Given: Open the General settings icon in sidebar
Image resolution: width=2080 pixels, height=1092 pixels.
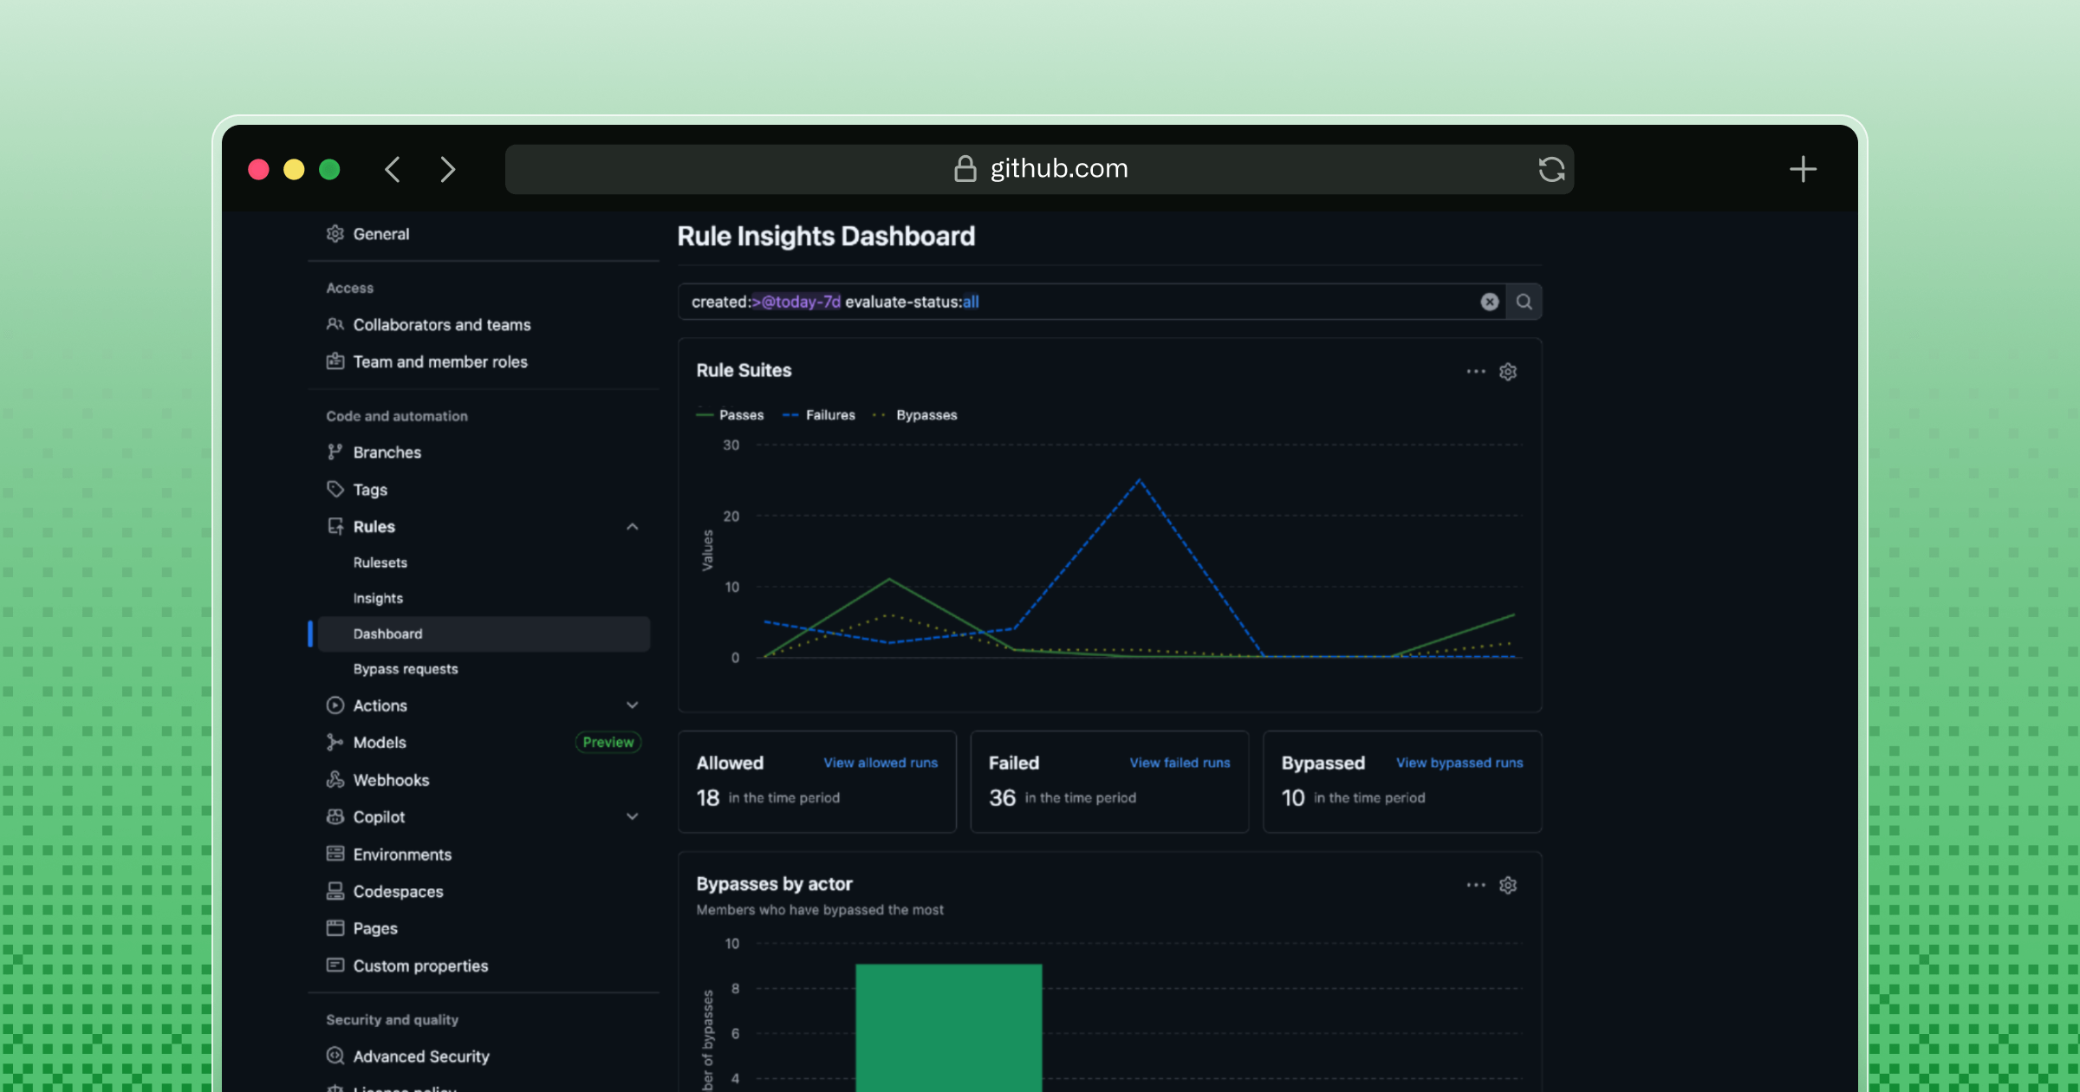Looking at the screenshot, I should 335,233.
